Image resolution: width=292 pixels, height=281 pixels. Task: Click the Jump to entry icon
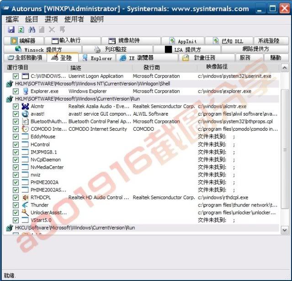[x=62, y=30]
